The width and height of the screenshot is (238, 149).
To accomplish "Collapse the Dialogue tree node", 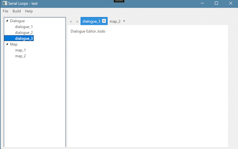I will [7, 21].
